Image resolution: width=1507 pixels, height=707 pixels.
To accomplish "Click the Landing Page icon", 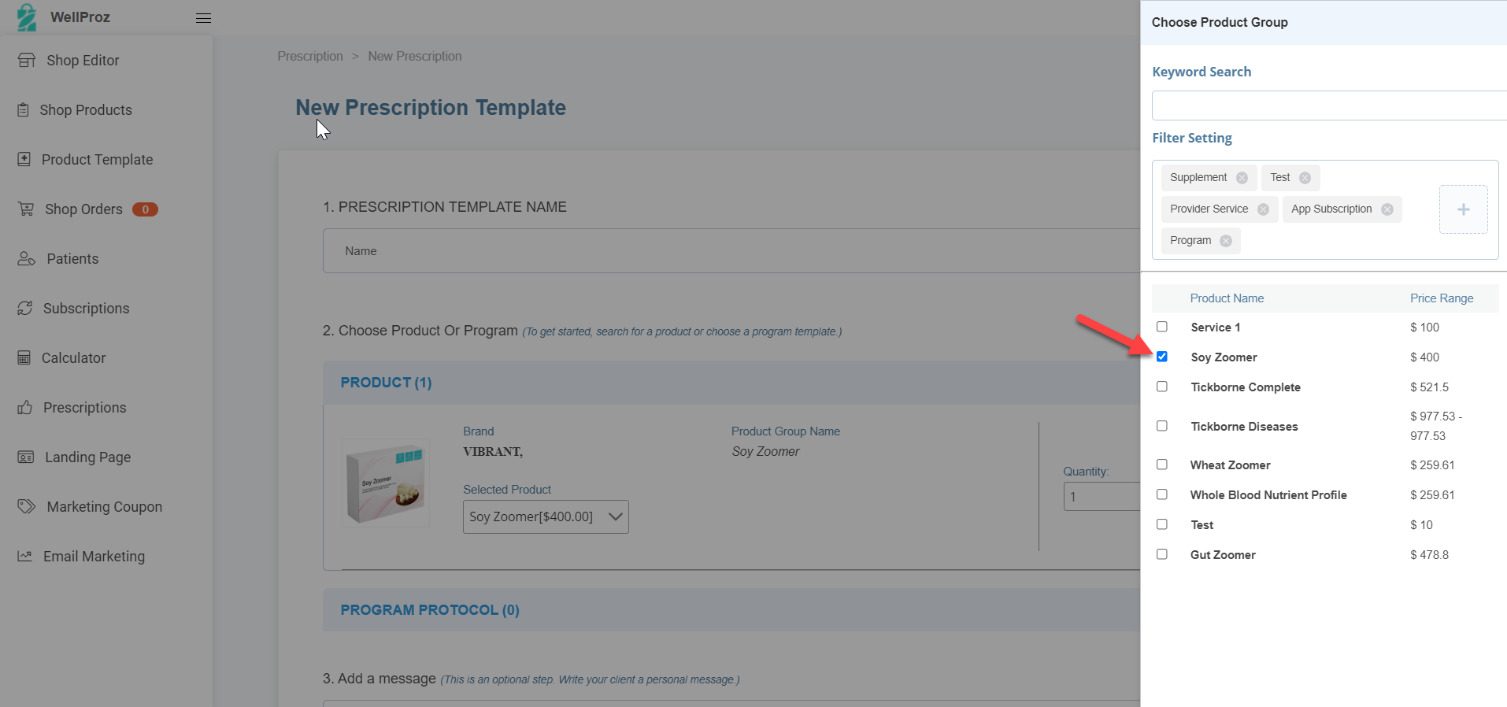I will click(26, 457).
